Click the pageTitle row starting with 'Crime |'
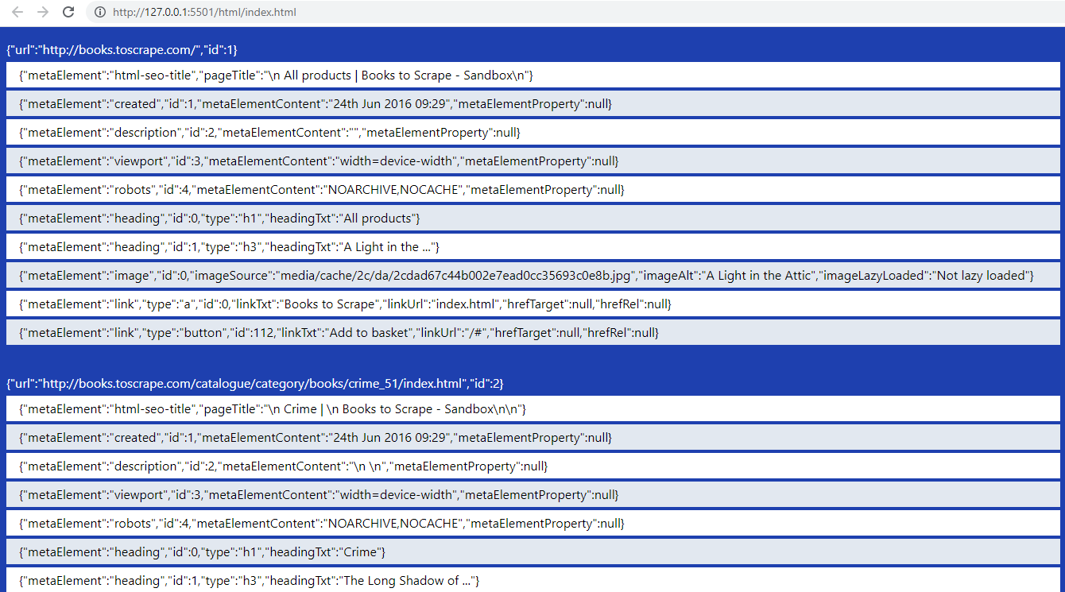This screenshot has width=1065, height=592. click(533, 408)
